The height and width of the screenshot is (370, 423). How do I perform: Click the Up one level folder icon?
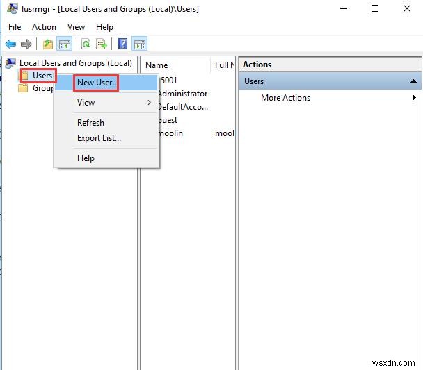click(48, 44)
